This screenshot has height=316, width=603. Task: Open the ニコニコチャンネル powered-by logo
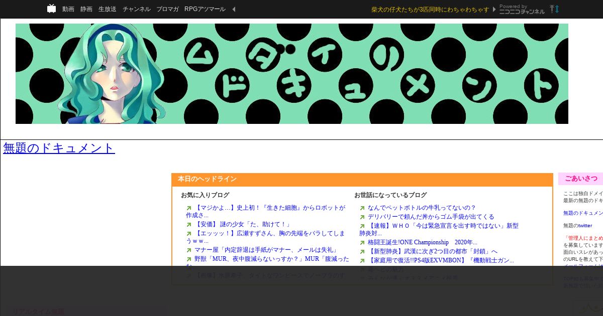tap(522, 9)
